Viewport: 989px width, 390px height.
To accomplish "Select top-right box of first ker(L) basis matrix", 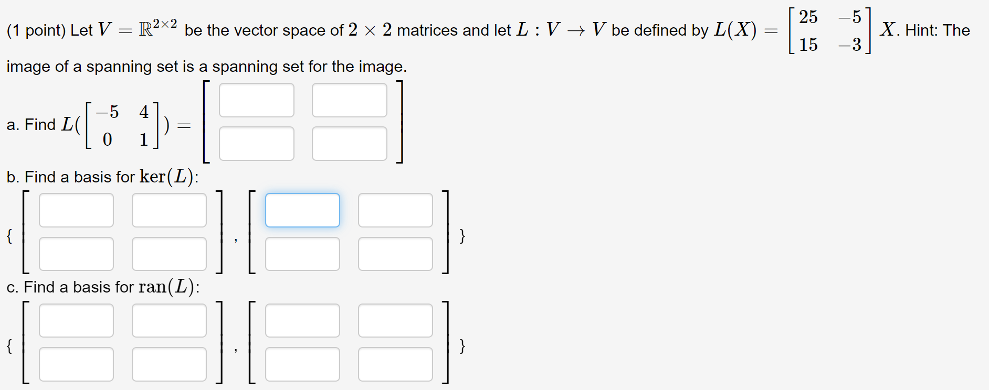I will pyautogui.click(x=169, y=210).
